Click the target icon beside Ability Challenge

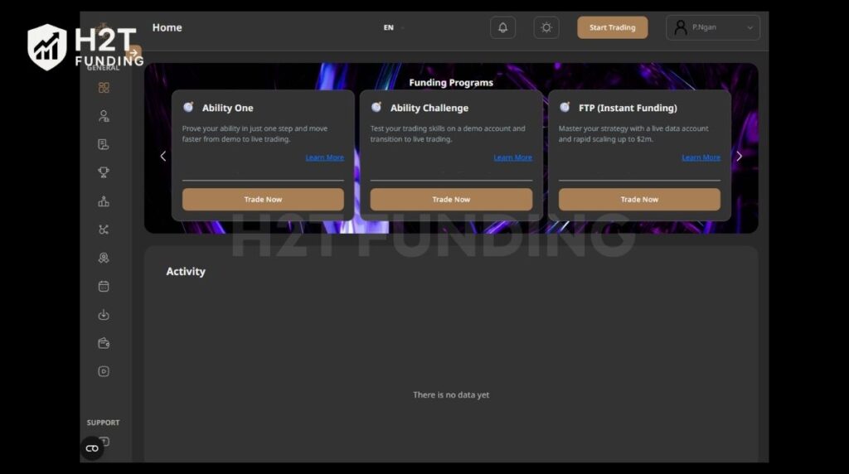[376, 107]
